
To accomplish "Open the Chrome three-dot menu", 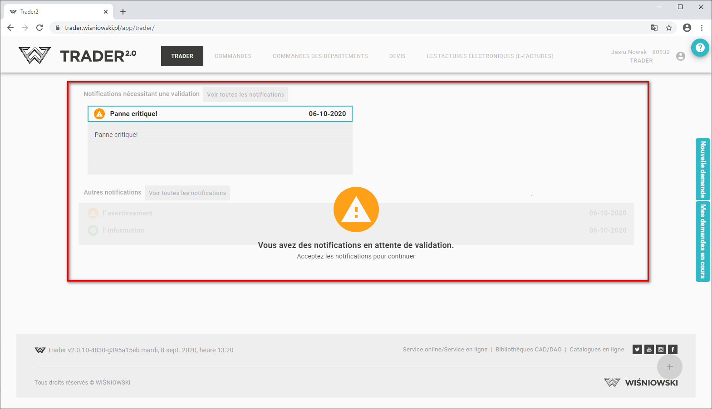I will [x=702, y=28].
